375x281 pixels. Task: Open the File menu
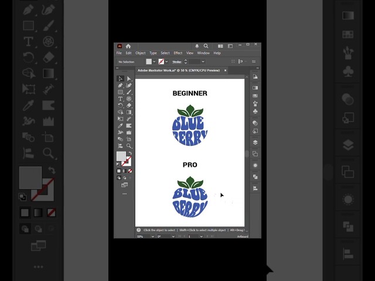coord(119,53)
